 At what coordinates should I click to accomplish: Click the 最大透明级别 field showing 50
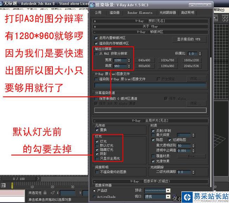coord(184,146)
